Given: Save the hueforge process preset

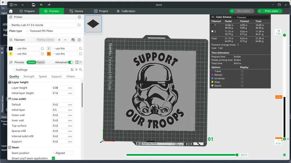Looking at the screenshot, I should point(72,70).
